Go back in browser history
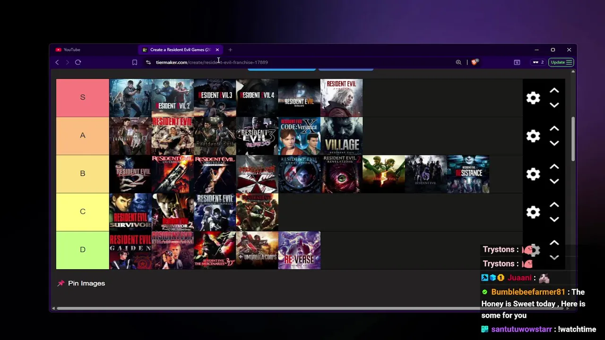Image resolution: width=605 pixels, height=340 pixels. tap(57, 62)
